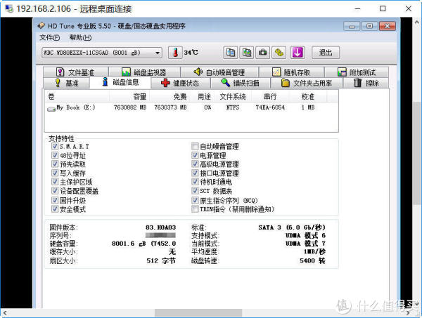Open the 附加测试 tab
The image size is (422, 318).
click(357, 72)
